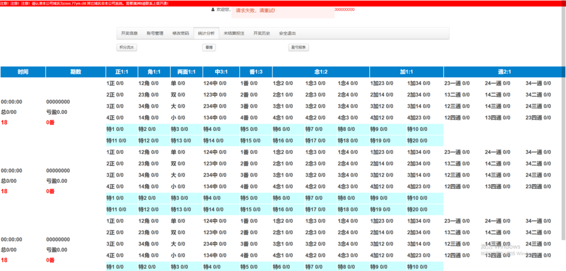Click the 正1:1 column header
This screenshot has height=271, width=566.
[122, 72]
